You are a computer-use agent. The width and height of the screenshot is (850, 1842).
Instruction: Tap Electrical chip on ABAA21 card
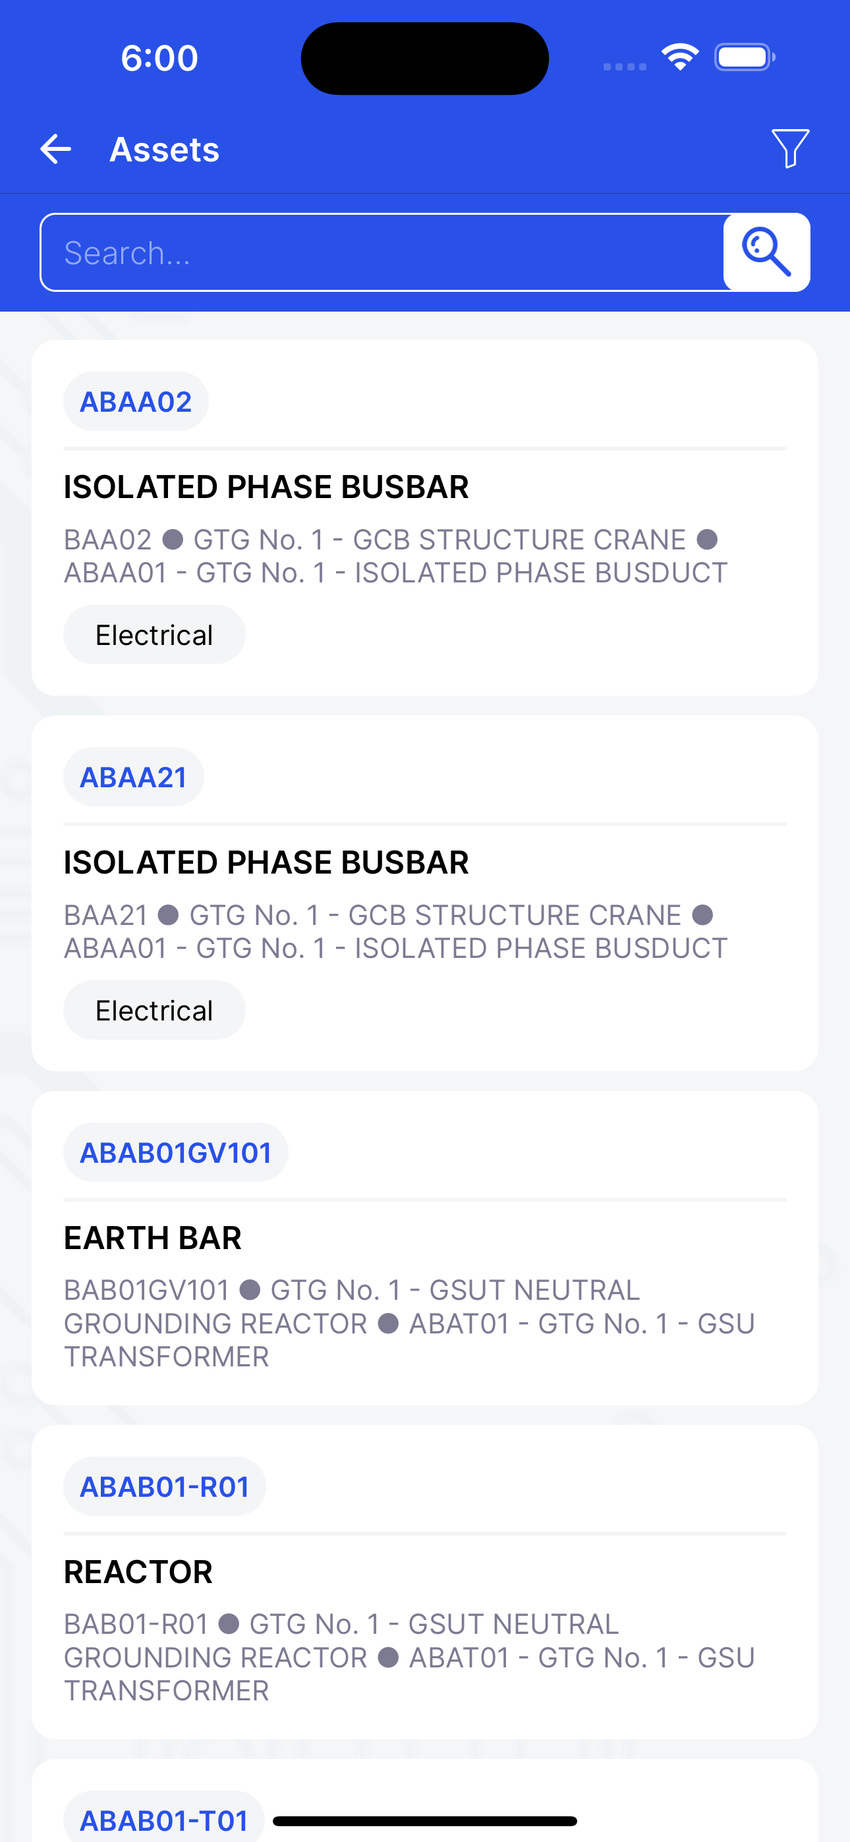pyautogui.click(x=155, y=1011)
